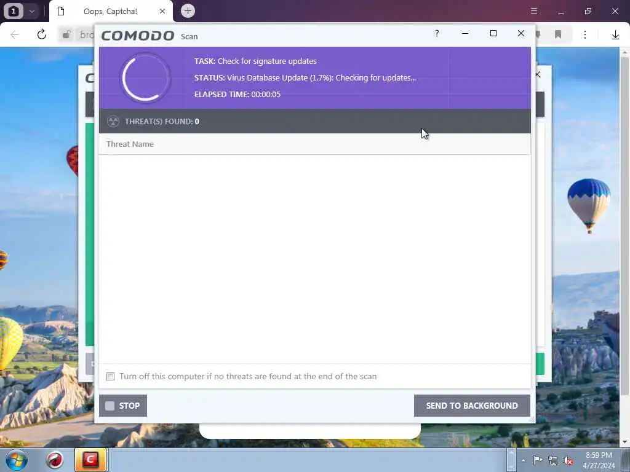Close the Comodo Scan window
The height and width of the screenshot is (472, 630).
(521, 33)
